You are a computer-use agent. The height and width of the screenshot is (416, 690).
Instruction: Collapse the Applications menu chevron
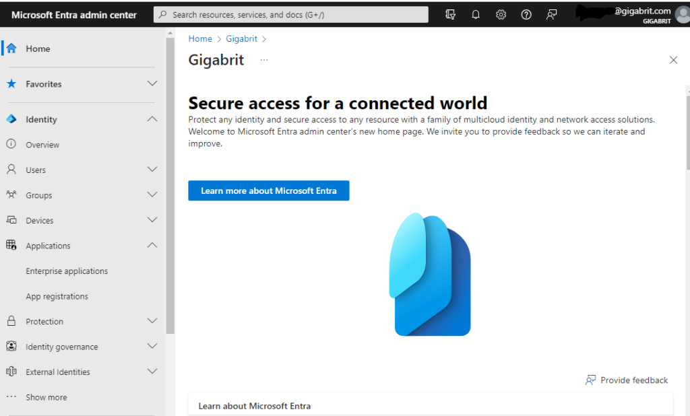point(152,245)
